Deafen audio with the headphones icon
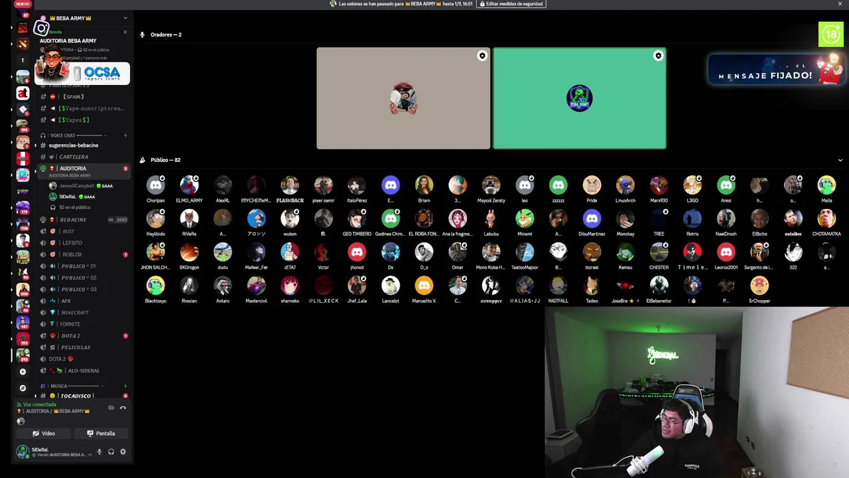The image size is (849, 478). 111,451
